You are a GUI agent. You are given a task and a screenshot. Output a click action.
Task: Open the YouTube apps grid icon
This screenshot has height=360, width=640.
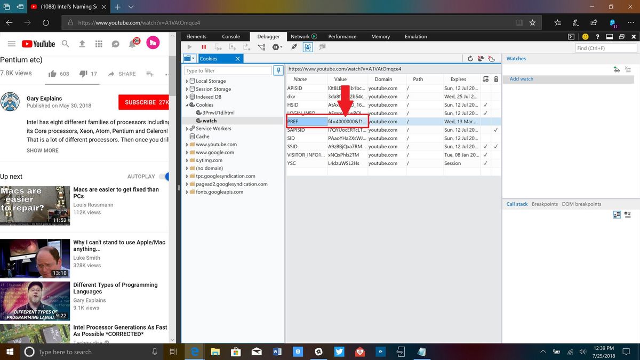click(99, 44)
